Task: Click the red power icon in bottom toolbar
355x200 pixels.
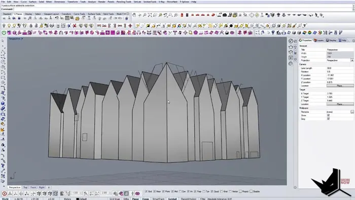Action: pos(4,193)
